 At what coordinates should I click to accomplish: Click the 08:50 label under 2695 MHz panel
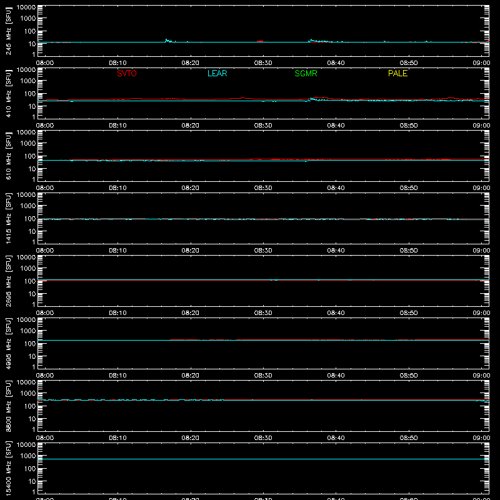tap(409, 313)
